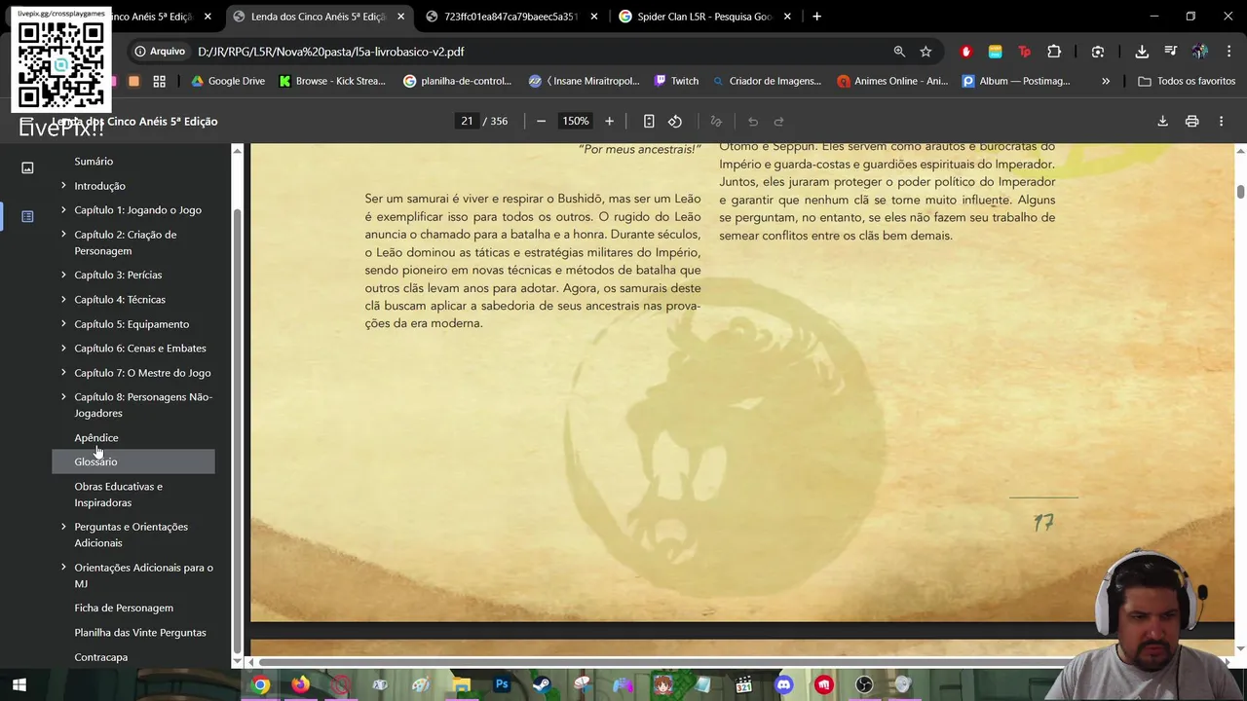Open Discord from the taskbar
This screenshot has height=701, width=1247.
coord(783,684)
